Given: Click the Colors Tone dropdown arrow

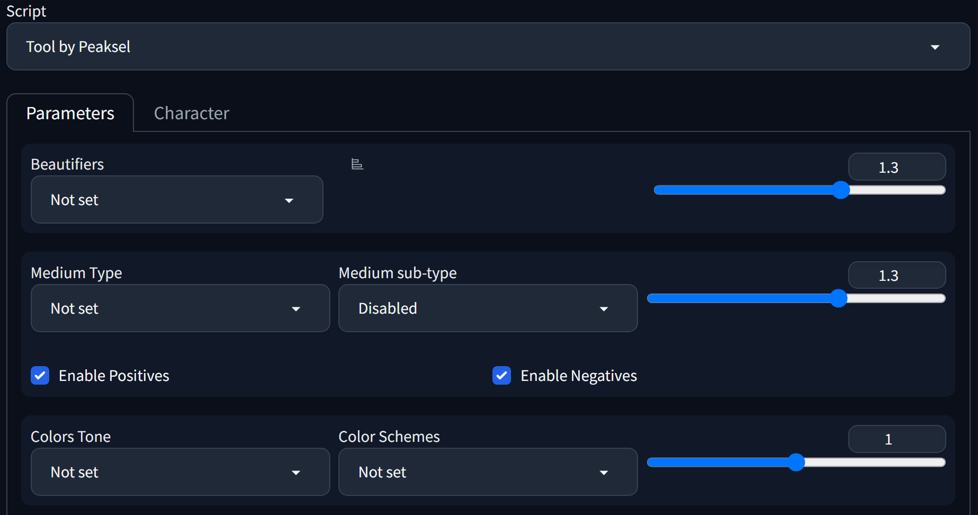Looking at the screenshot, I should pos(297,472).
